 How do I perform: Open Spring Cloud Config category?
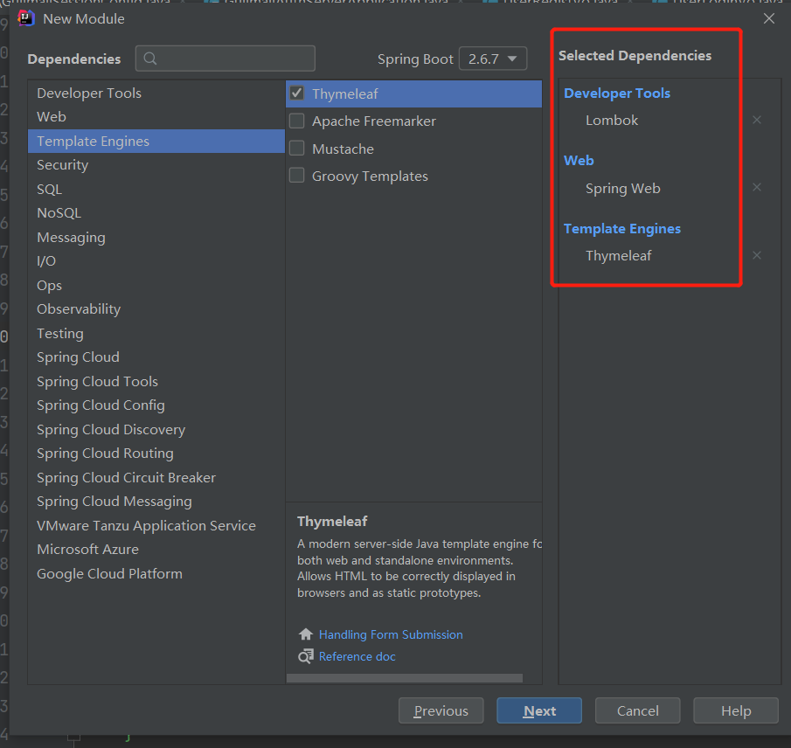pos(156,405)
